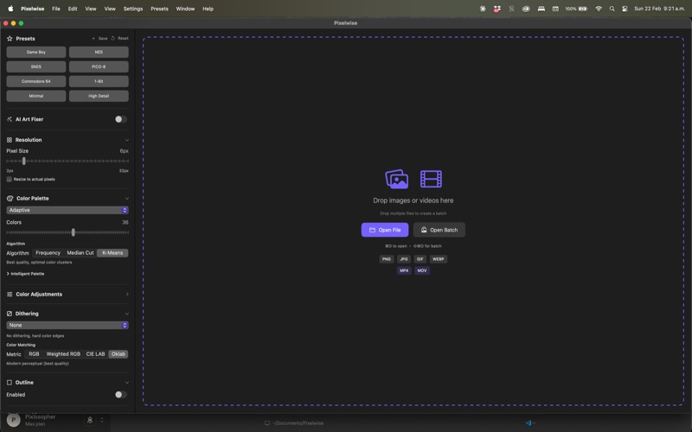Click the VS Code icon at bottom

[529, 422]
